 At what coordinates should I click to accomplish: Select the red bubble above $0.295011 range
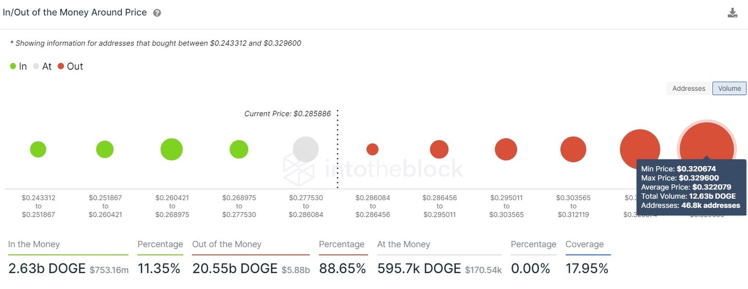coord(506,149)
